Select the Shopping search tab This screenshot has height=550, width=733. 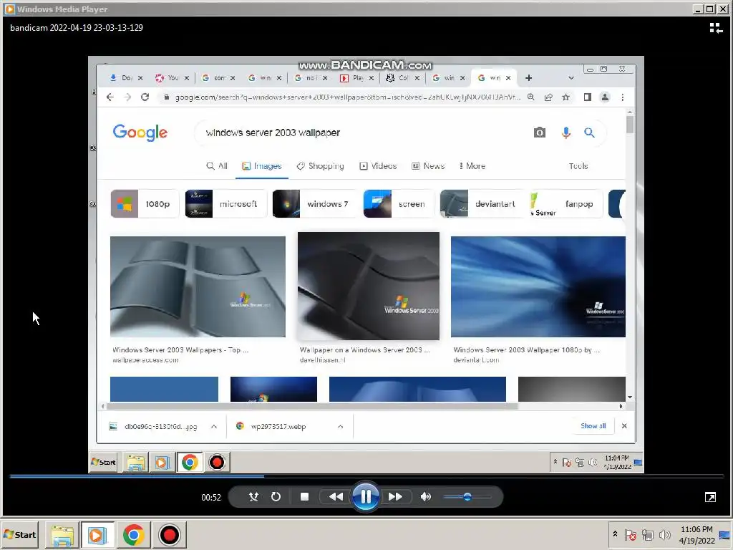[321, 166]
